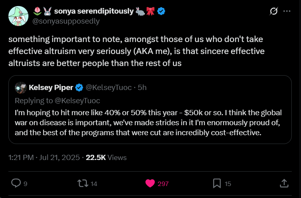This screenshot has height=198, width=301.
Task: Toggle the bookmark icon
Action: click(x=217, y=183)
